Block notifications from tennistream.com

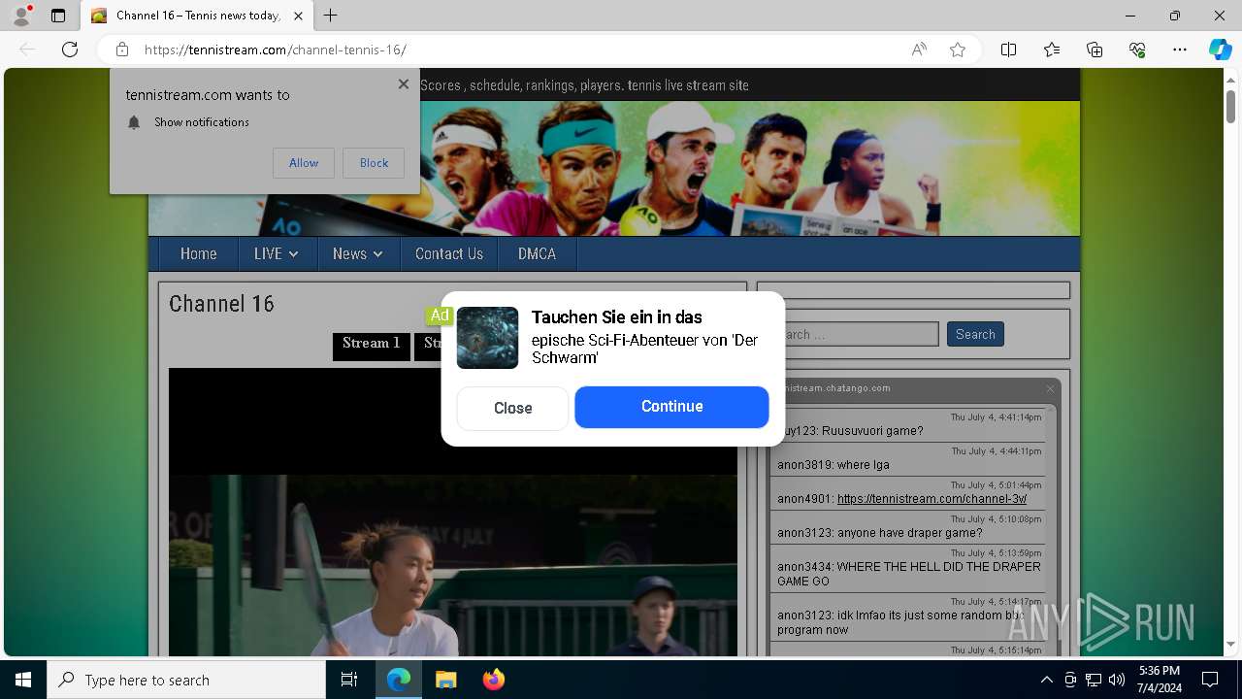[374, 163]
